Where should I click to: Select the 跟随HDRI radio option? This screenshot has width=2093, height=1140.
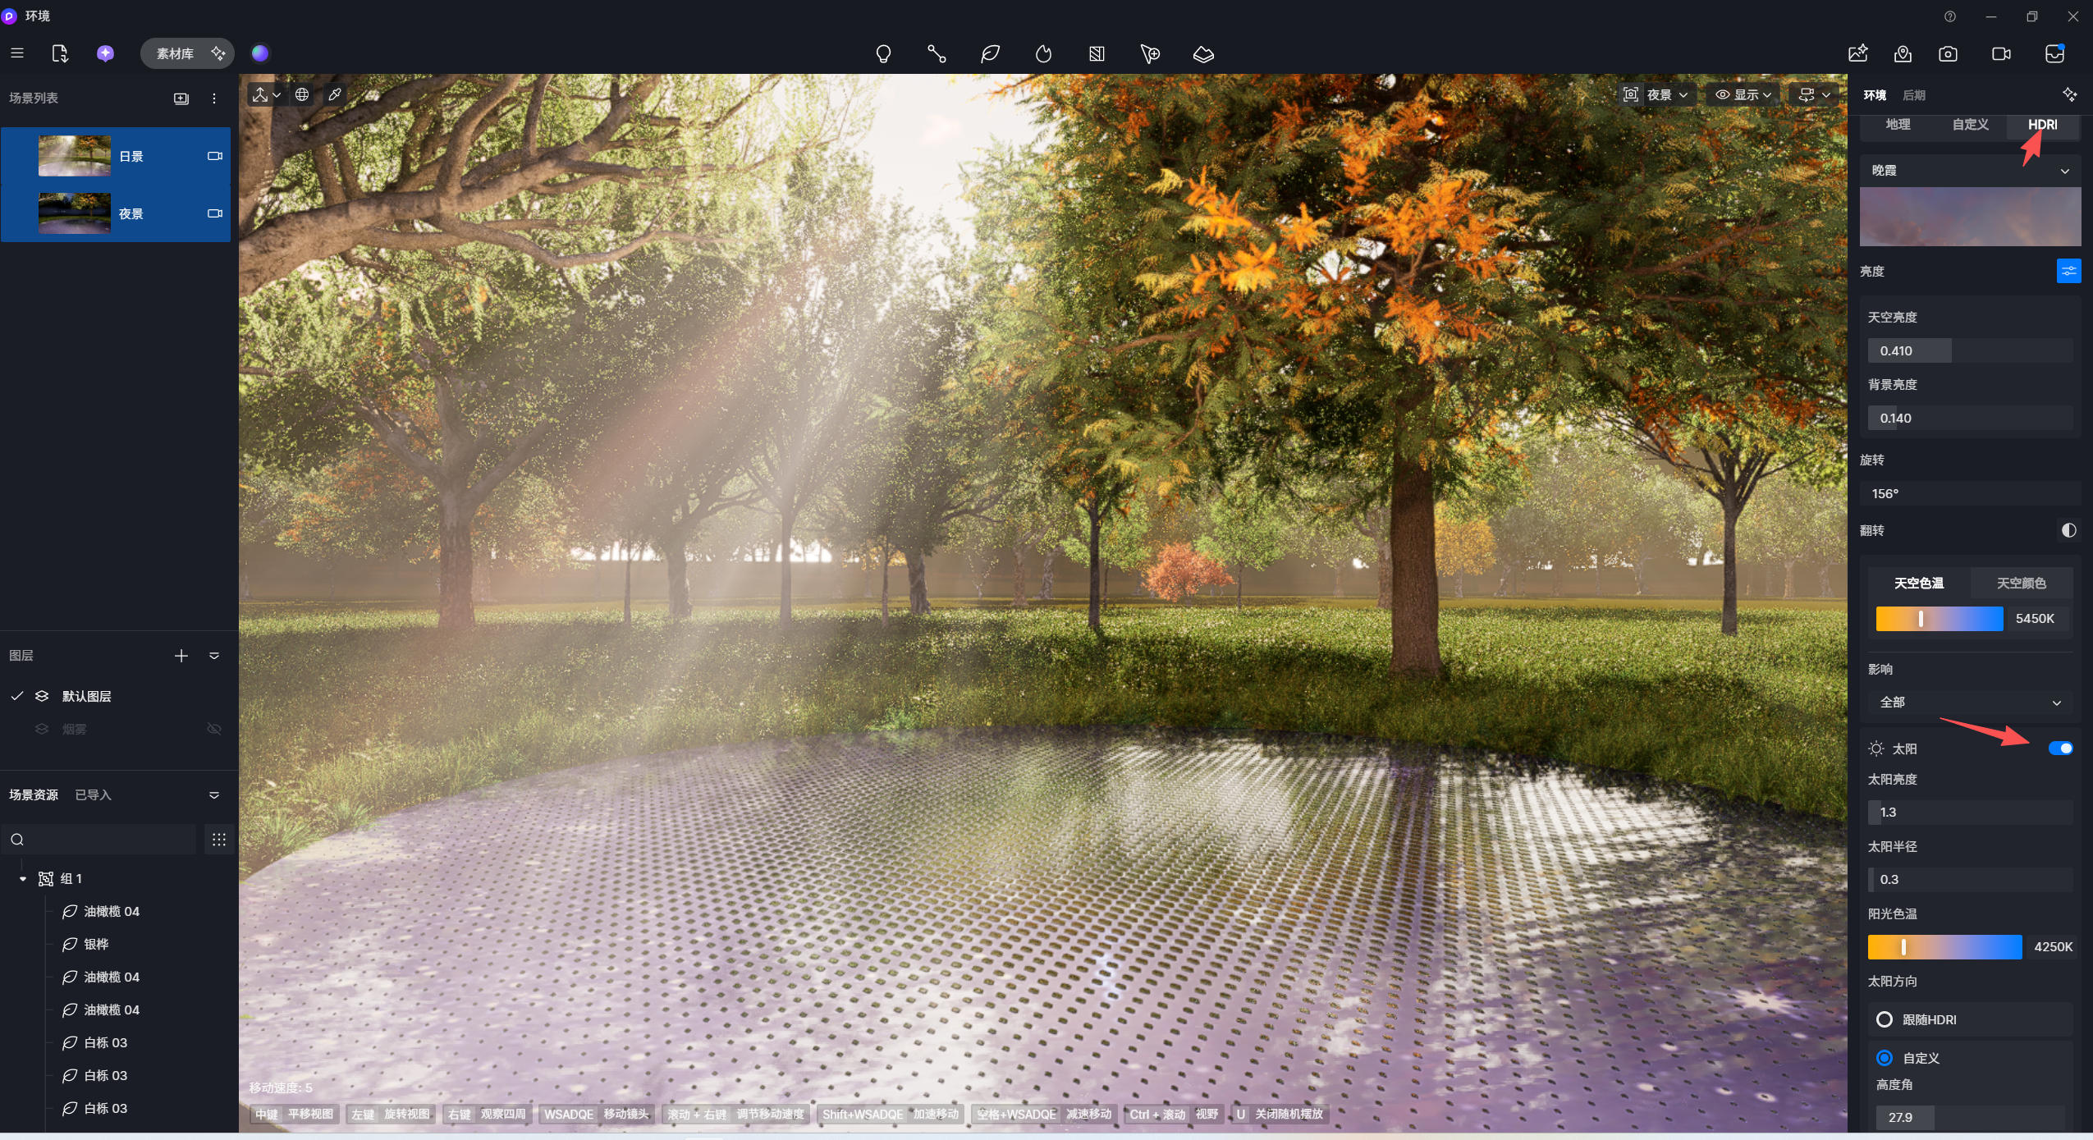[x=1885, y=1019]
